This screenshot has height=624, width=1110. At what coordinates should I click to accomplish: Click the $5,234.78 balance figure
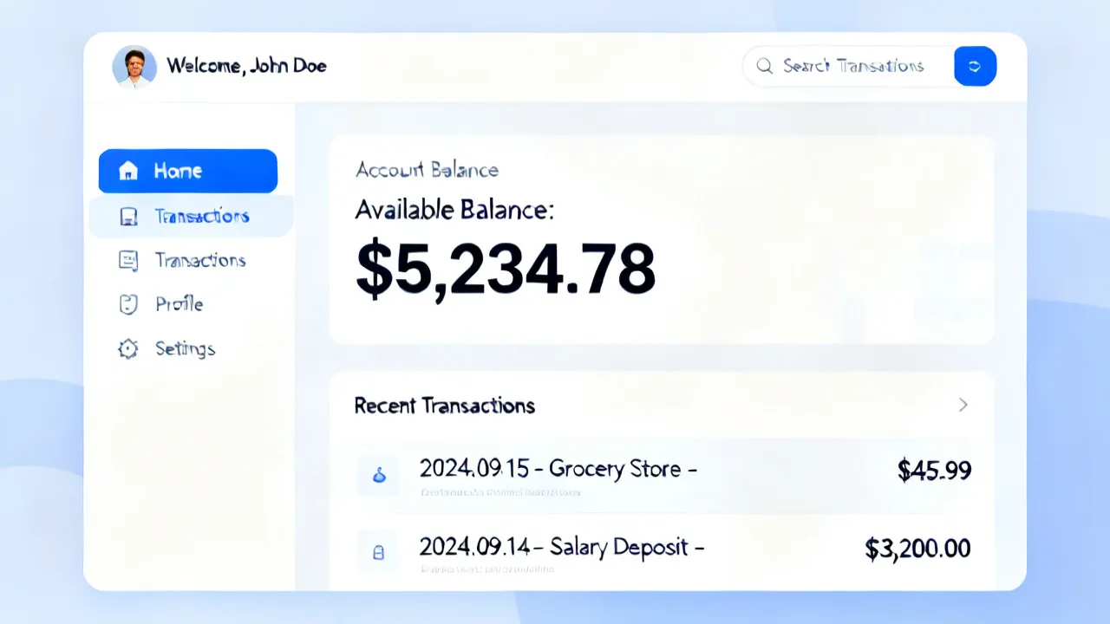point(506,269)
